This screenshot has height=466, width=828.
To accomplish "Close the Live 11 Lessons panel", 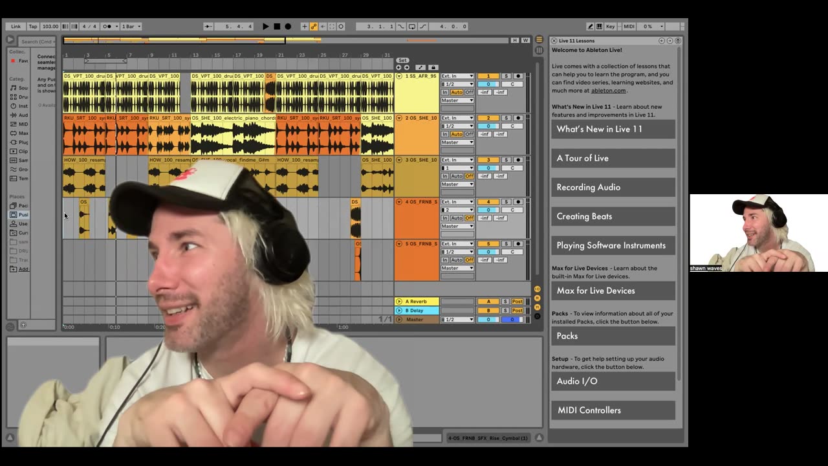I will [x=554, y=41].
